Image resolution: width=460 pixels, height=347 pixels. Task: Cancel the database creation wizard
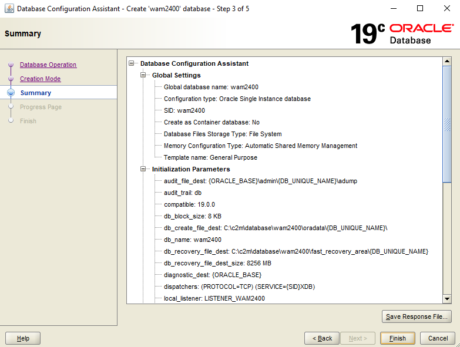tap(438, 338)
